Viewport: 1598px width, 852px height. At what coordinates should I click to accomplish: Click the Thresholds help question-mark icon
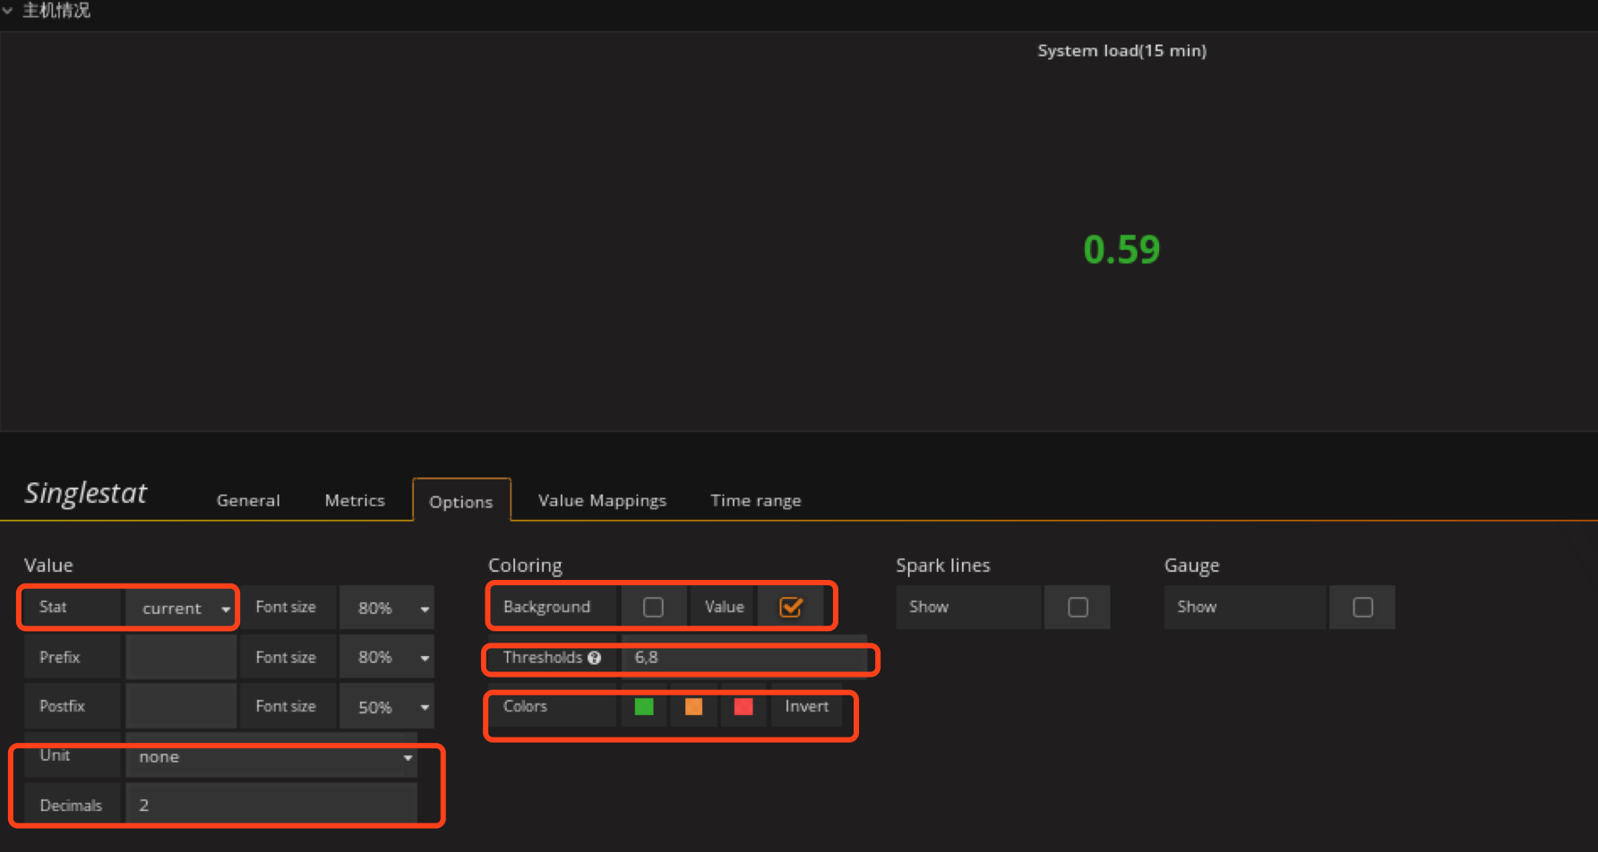(x=594, y=658)
